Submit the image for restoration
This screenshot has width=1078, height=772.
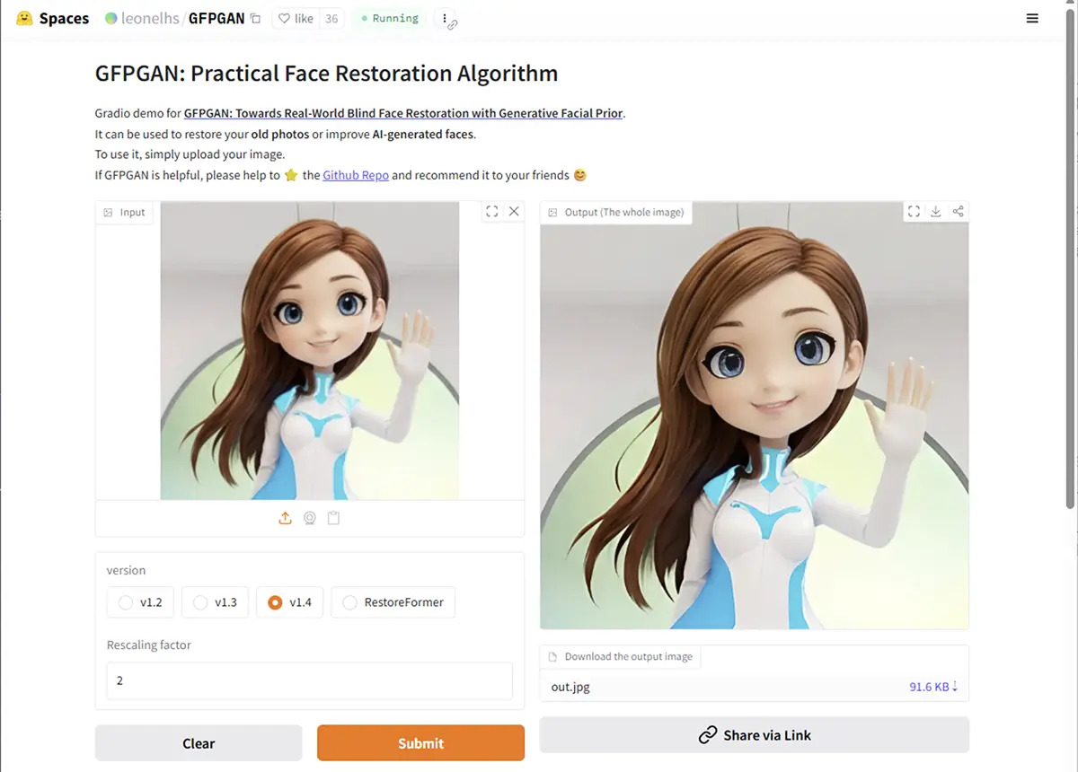pyautogui.click(x=420, y=743)
